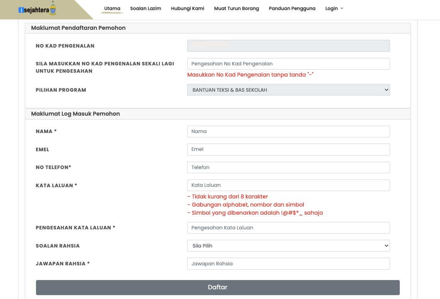This screenshot has width=440, height=299.
Task: Select the Emel input field
Action: pyautogui.click(x=288, y=149)
